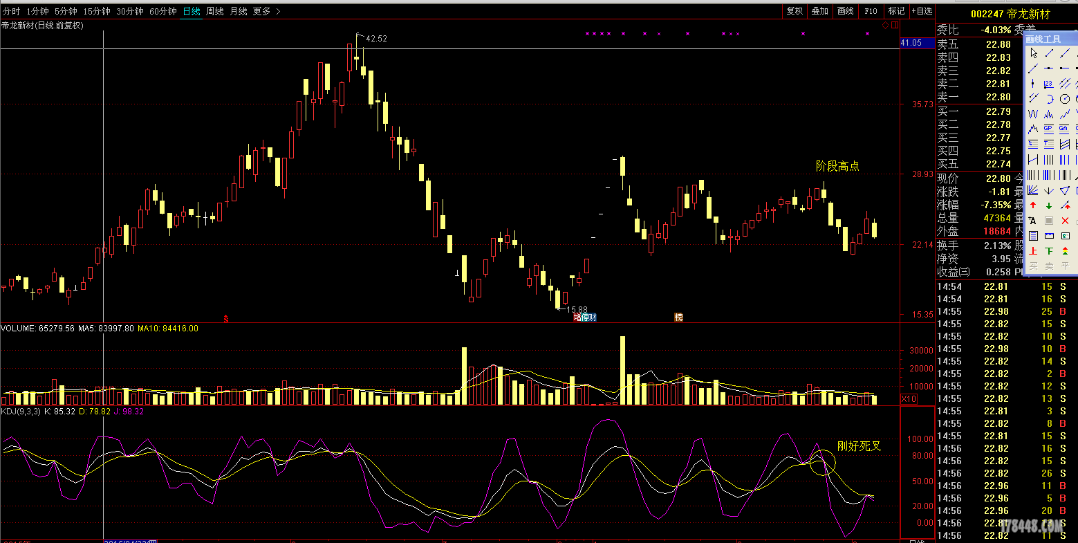Click the 叠加 overlay button
1078x543 pixels.
820,11
